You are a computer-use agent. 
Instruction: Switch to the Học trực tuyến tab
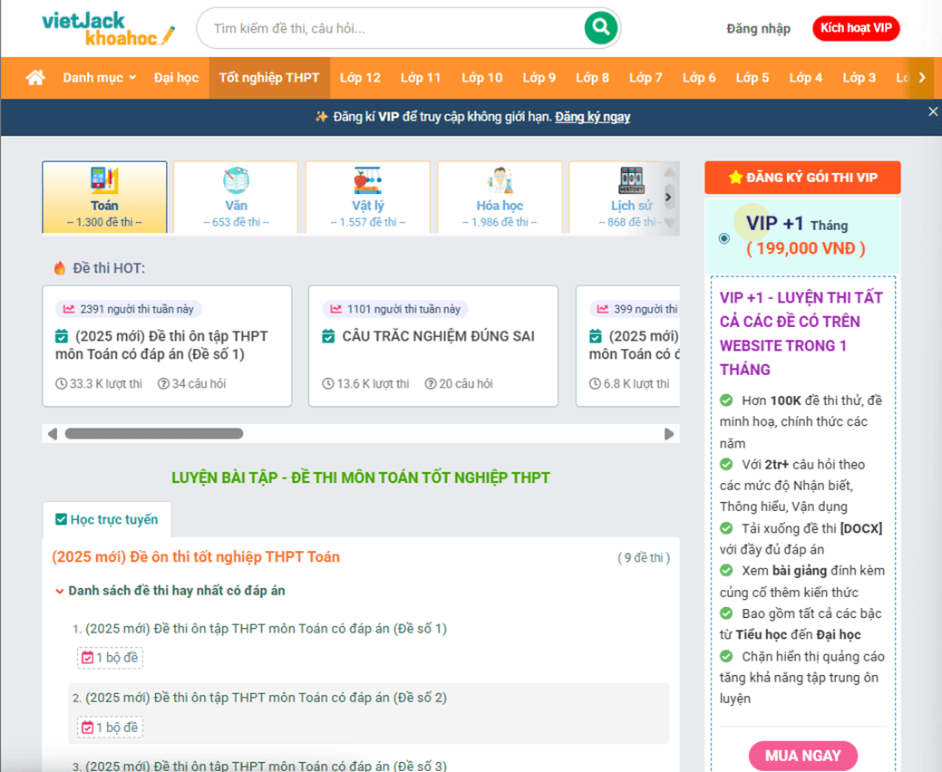(106, 519)
